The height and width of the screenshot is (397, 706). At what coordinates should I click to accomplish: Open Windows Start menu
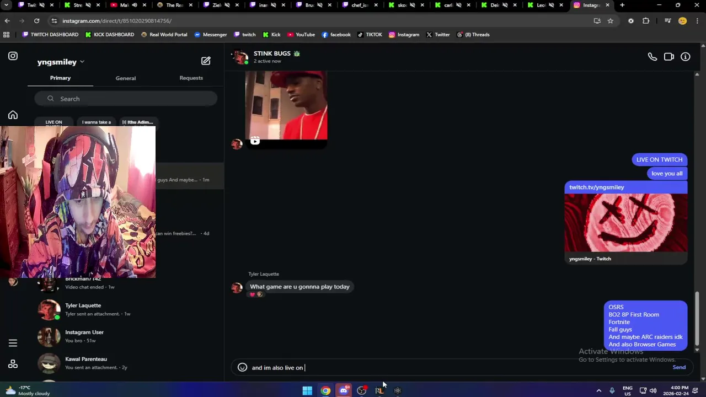pyautogui.click(x=307, y=390)
